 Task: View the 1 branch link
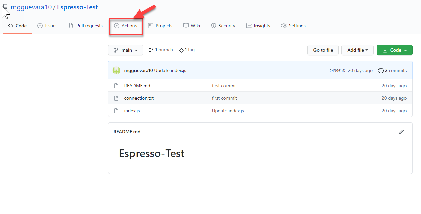click(x=161, y=50)
